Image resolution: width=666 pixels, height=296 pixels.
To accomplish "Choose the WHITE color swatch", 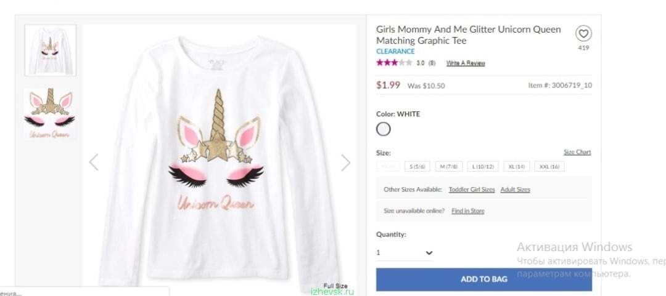I will tap(383, 129).
